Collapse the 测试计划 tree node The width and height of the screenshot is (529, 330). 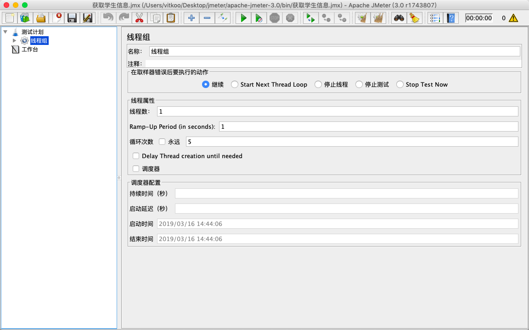tap(6, 32)
